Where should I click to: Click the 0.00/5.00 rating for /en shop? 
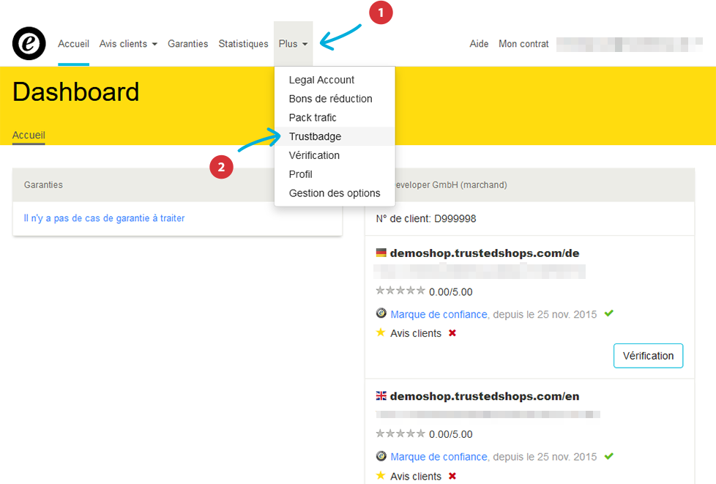click(451, 434)
